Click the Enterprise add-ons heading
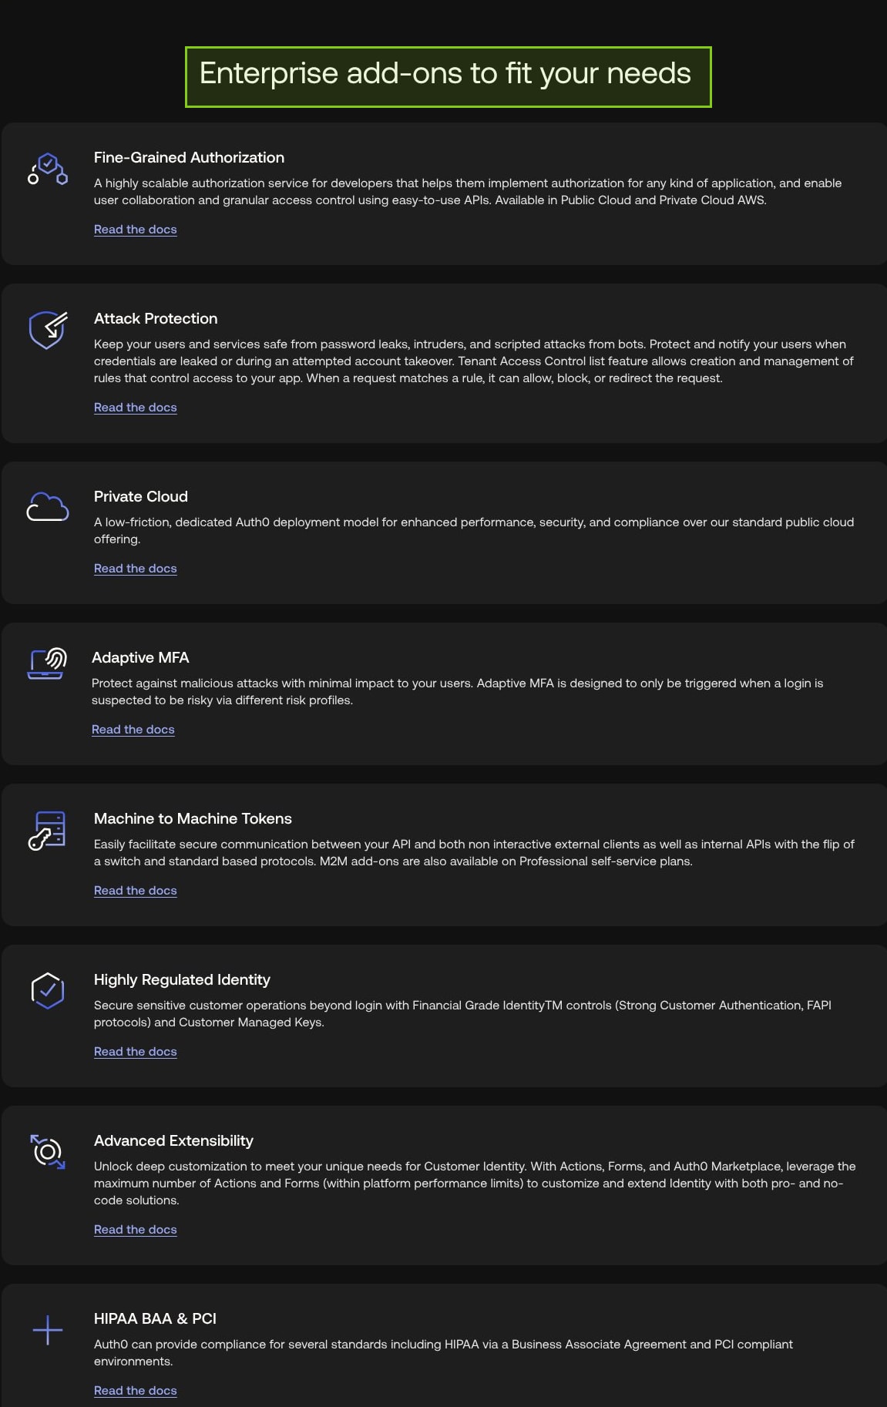 [x=445, y=74]
